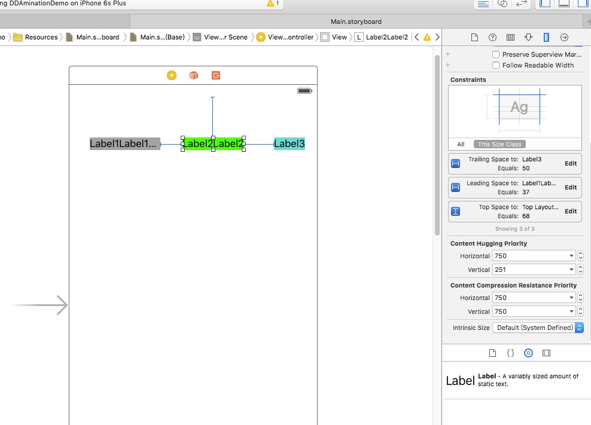Select the All constraints tab

[x=461, y=144]
